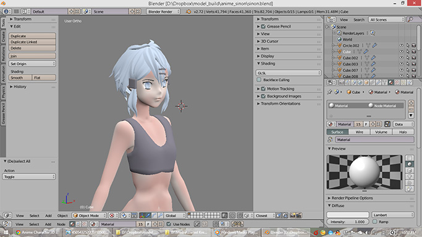Open the Modifiers wrench properties tab
The width and height of the screenshot is (422, 237).
pos(378,83)
